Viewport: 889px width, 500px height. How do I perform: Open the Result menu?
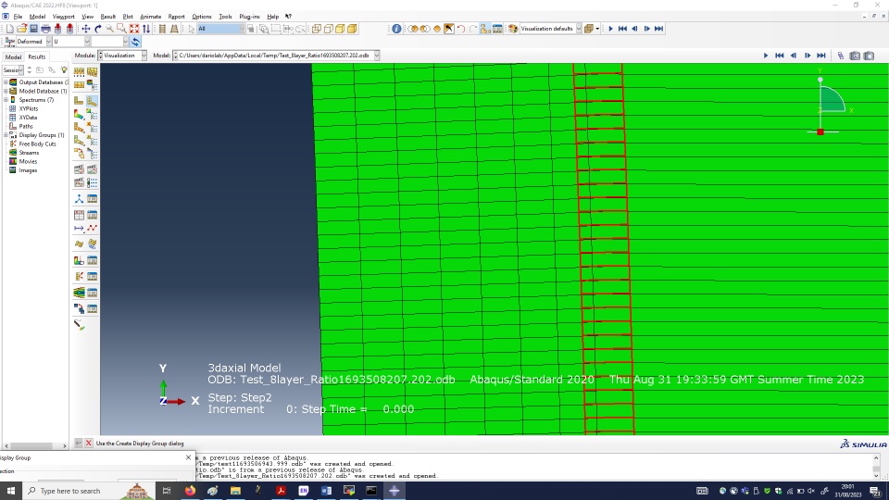(107, 17)
